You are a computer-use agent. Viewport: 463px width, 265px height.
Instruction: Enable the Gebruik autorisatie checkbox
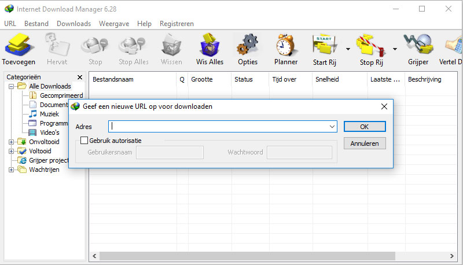click(84, 140)
